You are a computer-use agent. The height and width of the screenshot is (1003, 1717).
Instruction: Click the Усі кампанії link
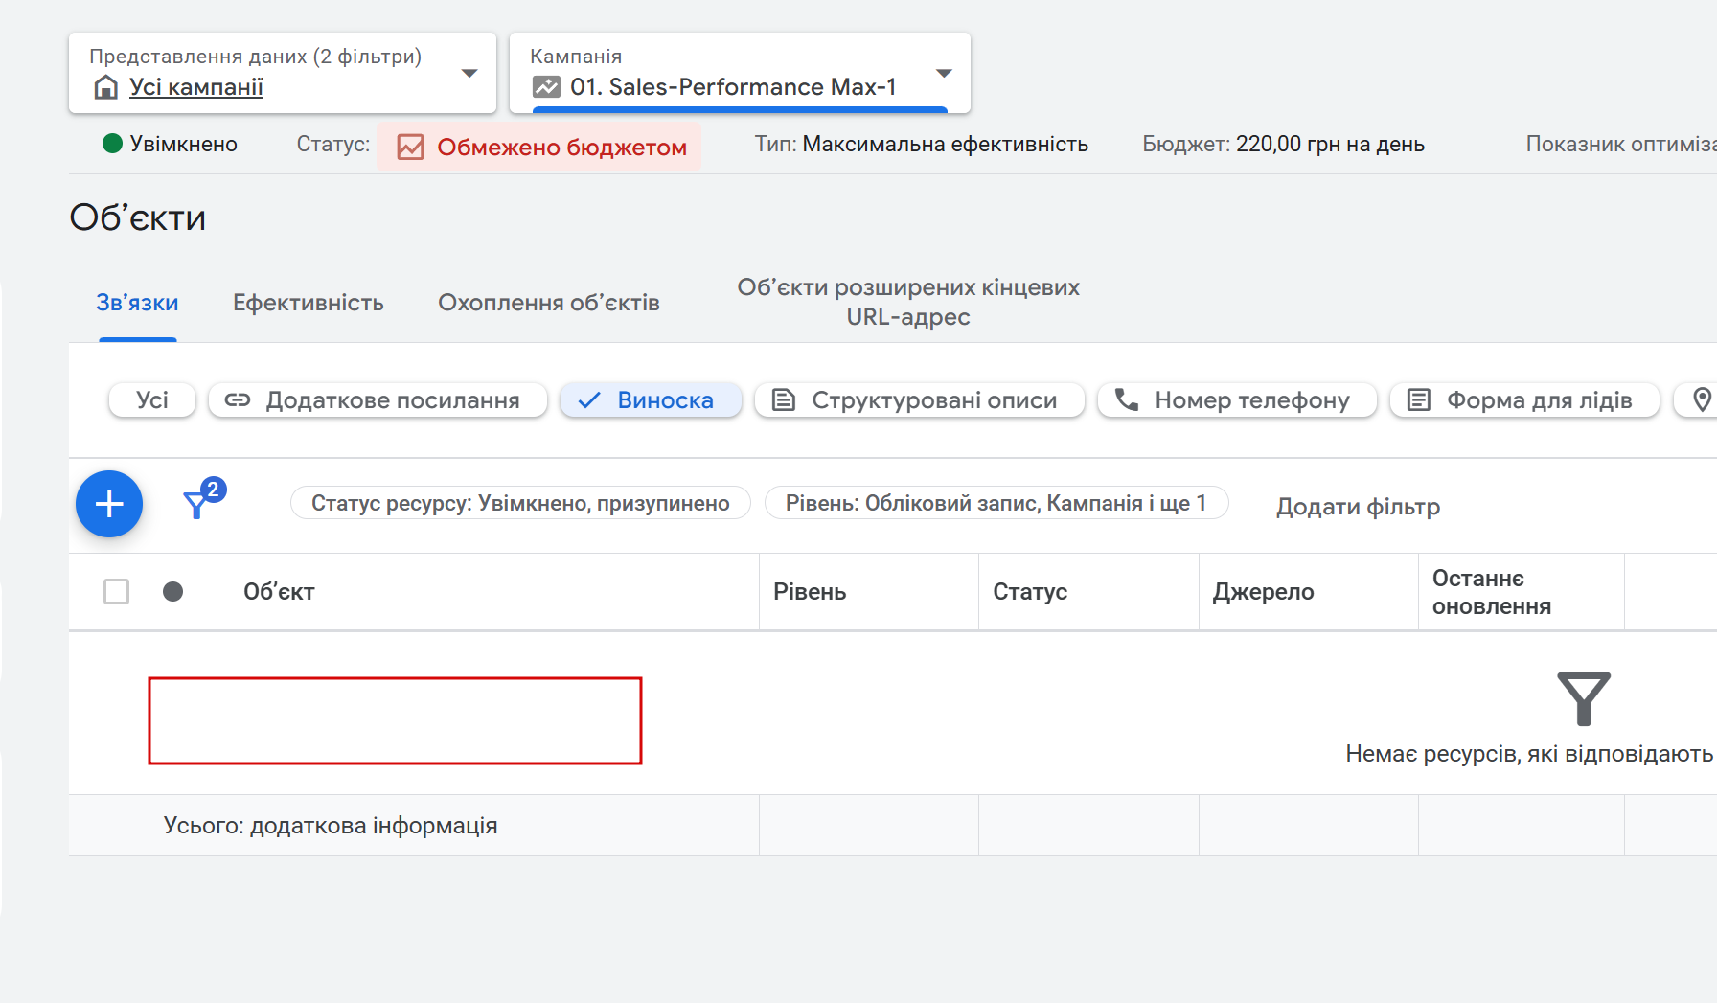pos(196,87)
